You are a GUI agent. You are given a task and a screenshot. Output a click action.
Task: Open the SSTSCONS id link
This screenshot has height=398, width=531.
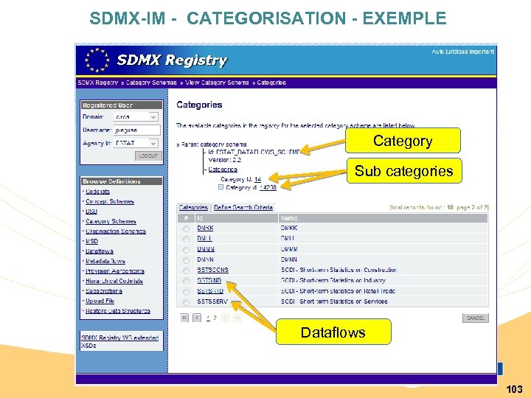tap(212, 270)
